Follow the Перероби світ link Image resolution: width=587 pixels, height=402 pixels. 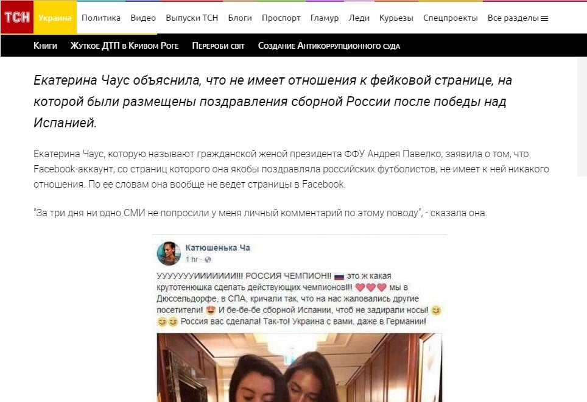(x=218, y=46)
